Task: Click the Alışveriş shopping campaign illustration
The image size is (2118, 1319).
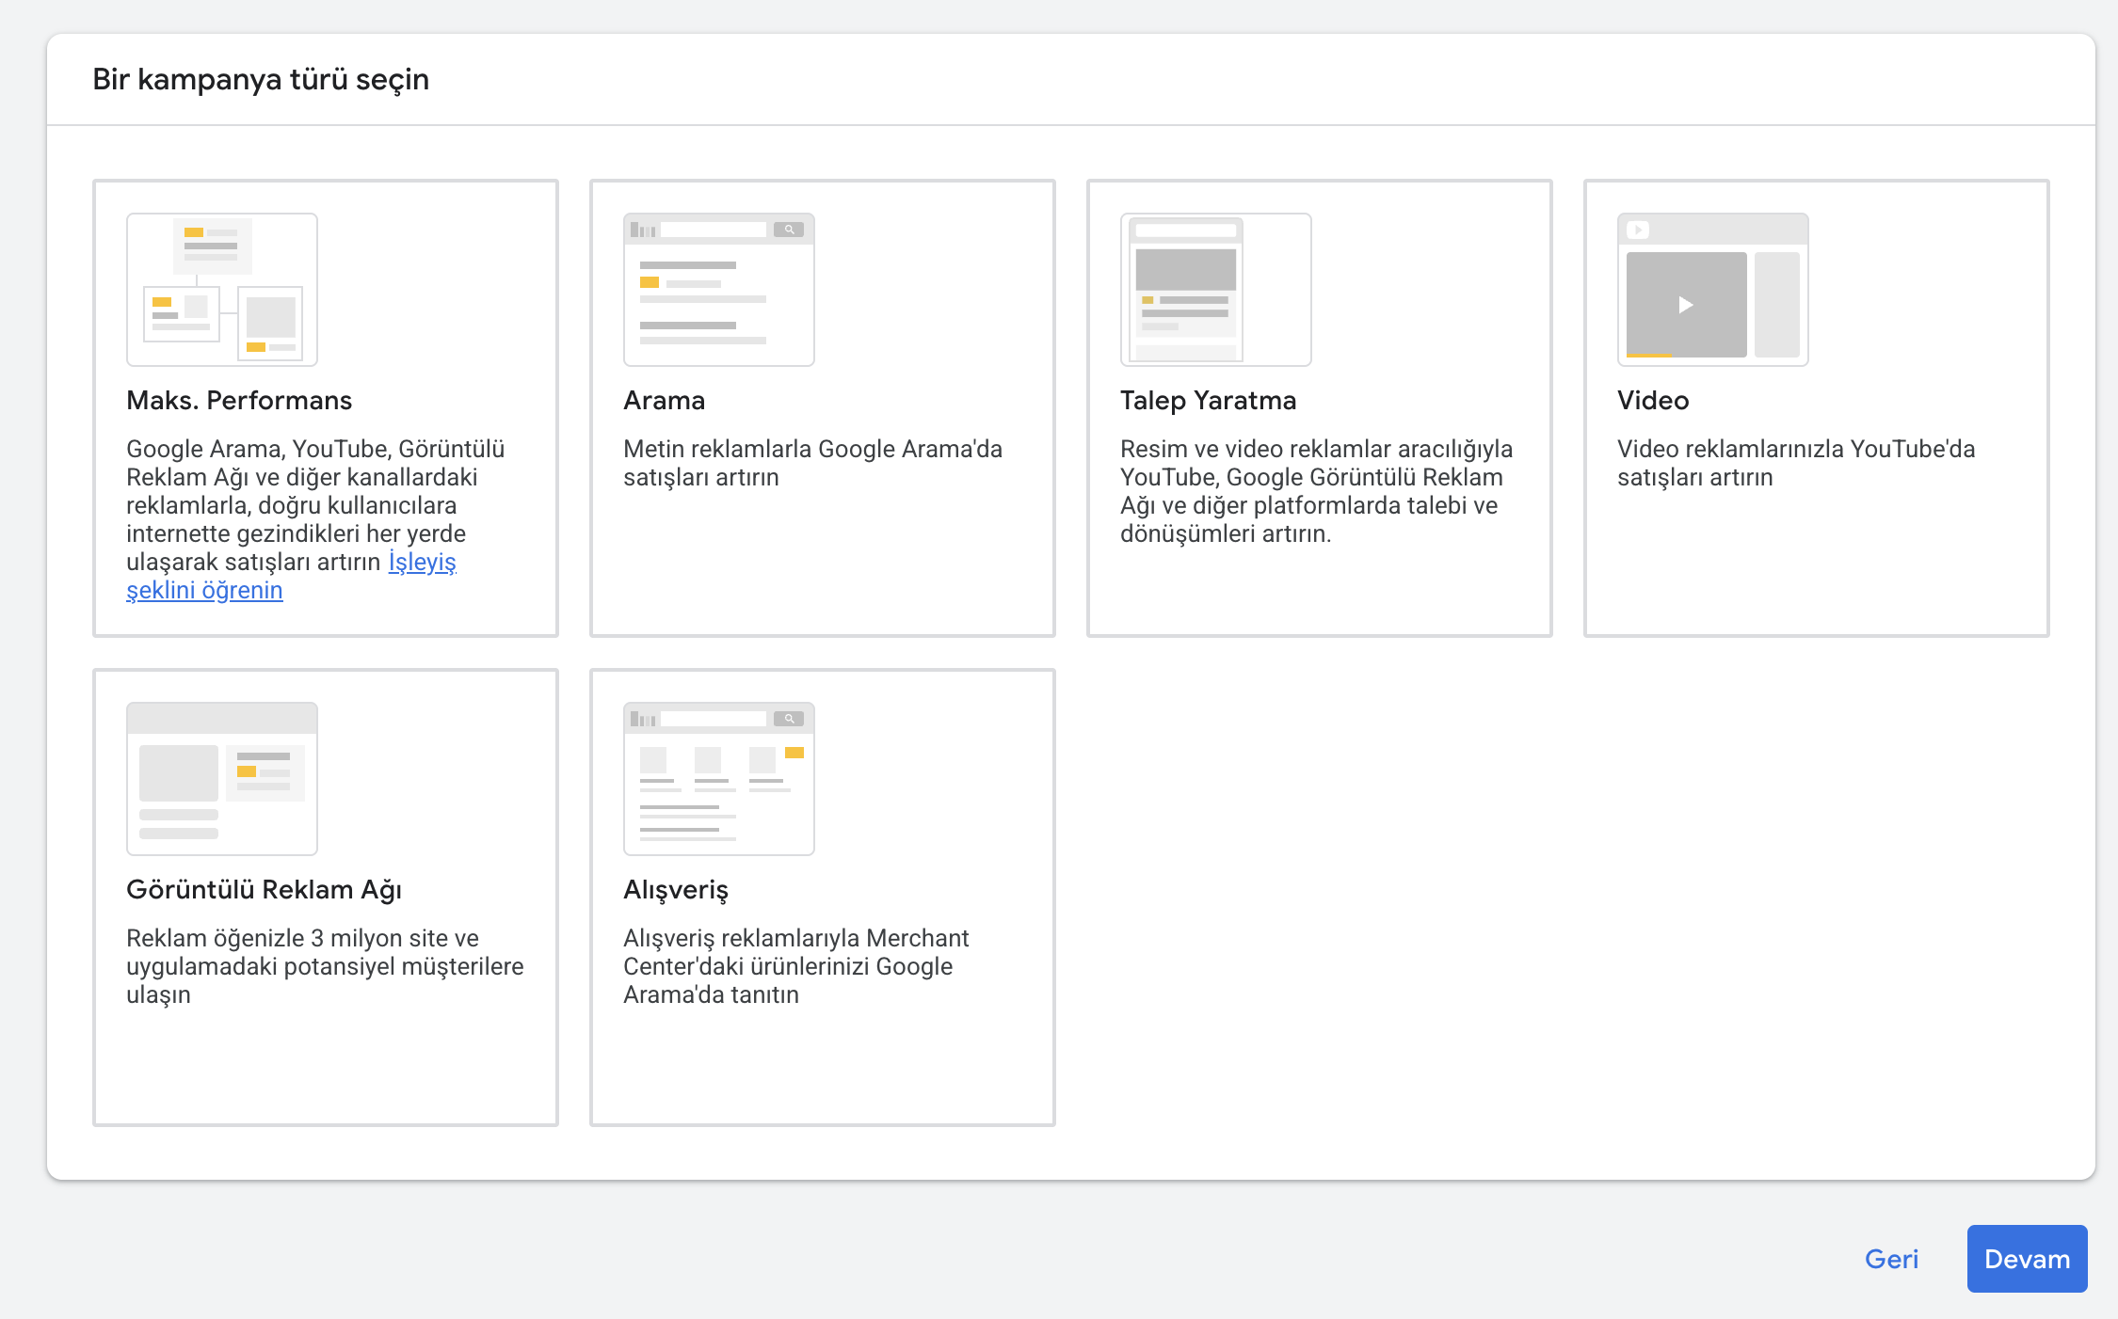Action: (x=719, y=779)
